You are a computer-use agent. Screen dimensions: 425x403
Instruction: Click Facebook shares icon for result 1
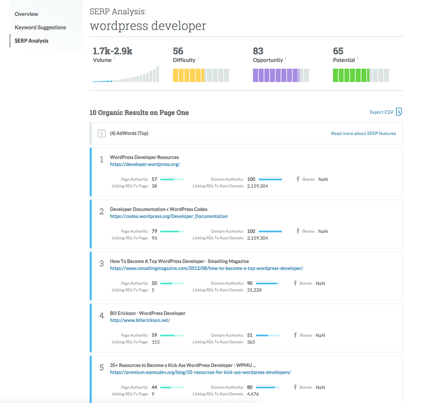[298, 179]
